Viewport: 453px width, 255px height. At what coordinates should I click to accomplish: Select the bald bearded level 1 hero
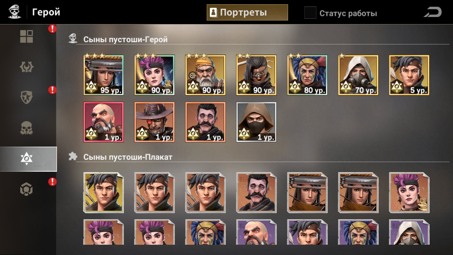point(104,122)
